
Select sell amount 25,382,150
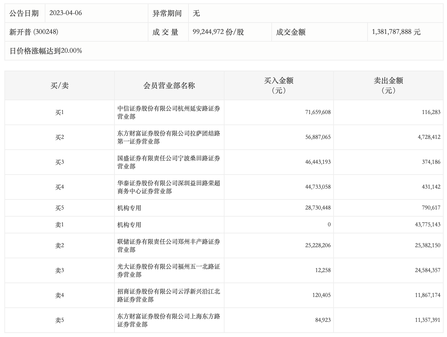coord(427,246)
